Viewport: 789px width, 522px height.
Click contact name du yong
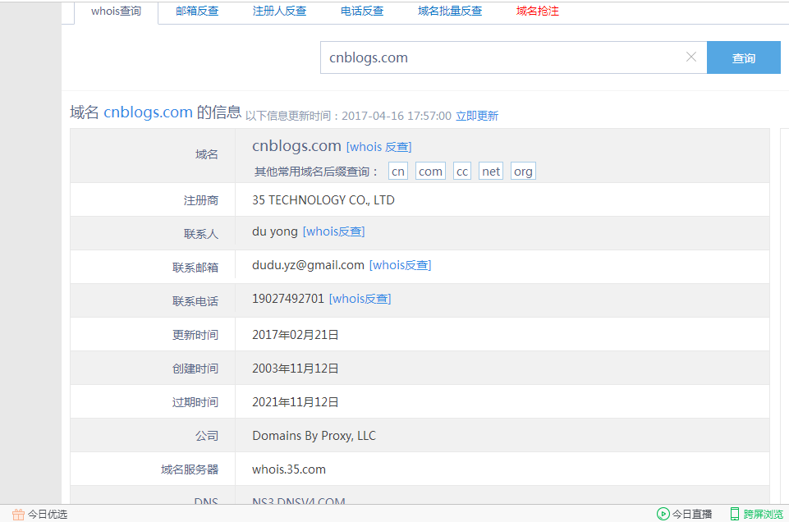point(275,231)
